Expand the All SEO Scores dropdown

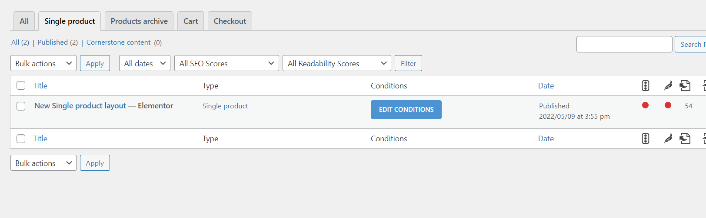click(226, 63)
